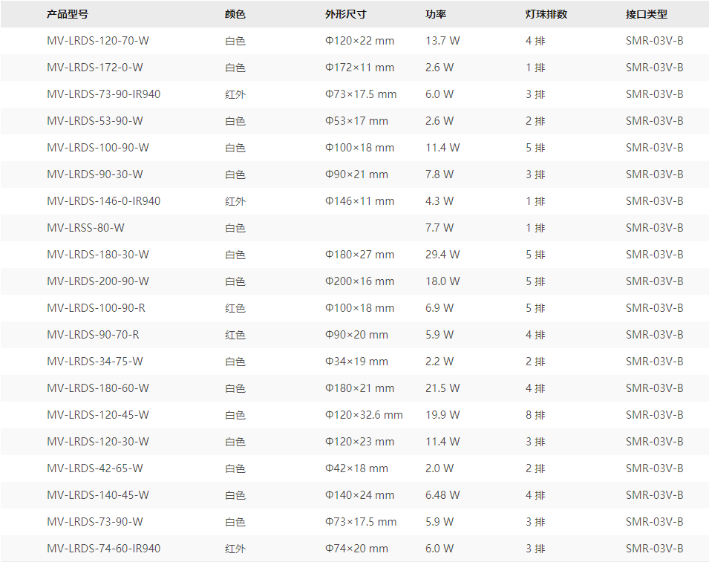Open product MV-LRDS-200-90-W
The height and width of the screenshot is (562, 709).
tap(97, 281)
